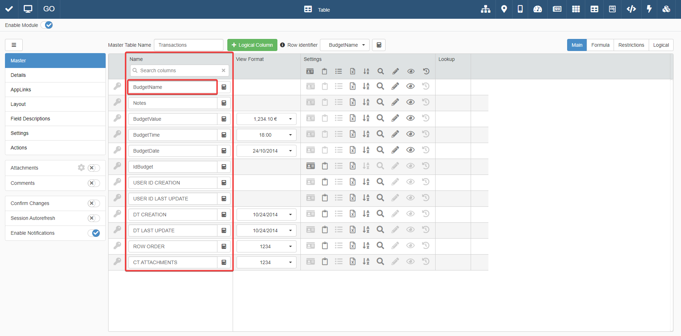Switch to the Formula tab
Screen dimensions: 681x336
600,45
